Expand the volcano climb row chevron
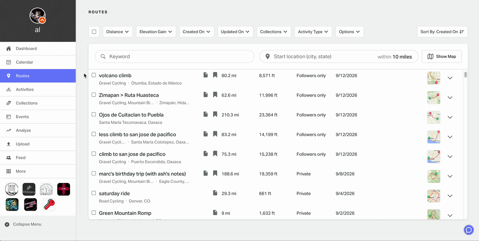This screenshot has height=241, width=479. (x=450, y=78)
